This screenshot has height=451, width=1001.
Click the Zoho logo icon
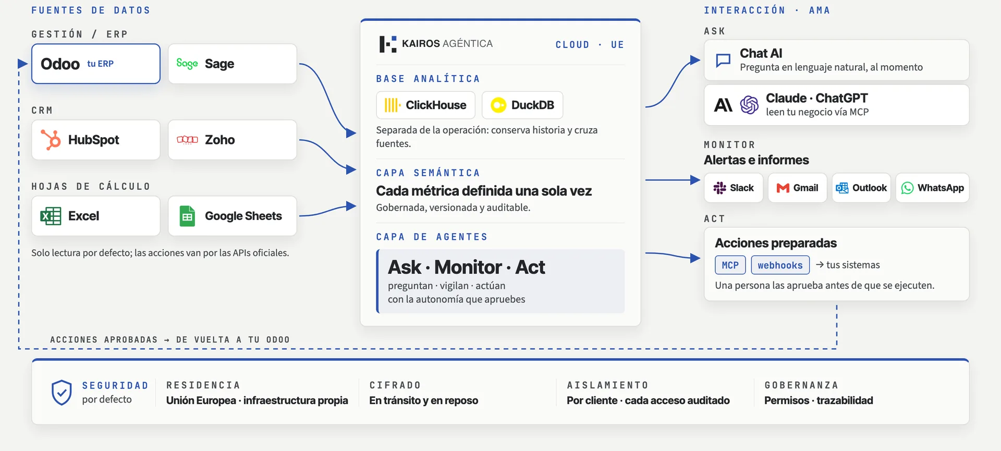click(187, 140)
